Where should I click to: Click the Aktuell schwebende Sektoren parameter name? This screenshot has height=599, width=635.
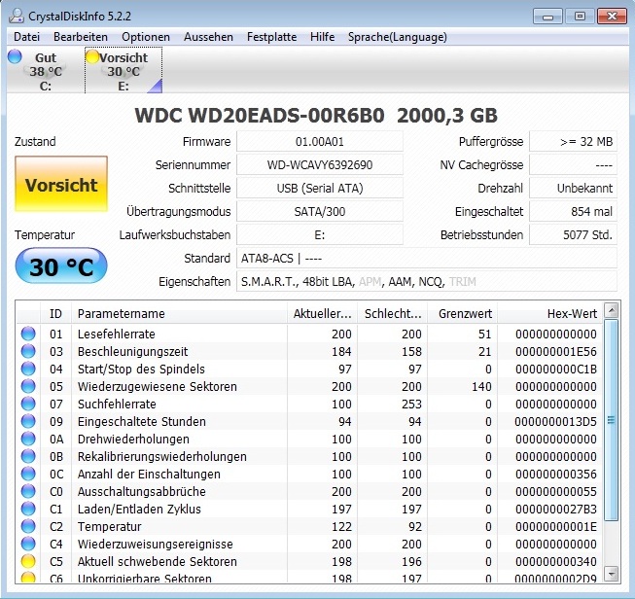tap(158, 562)
